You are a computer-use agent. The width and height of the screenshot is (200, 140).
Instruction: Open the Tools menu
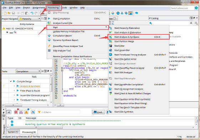point(64,7)
